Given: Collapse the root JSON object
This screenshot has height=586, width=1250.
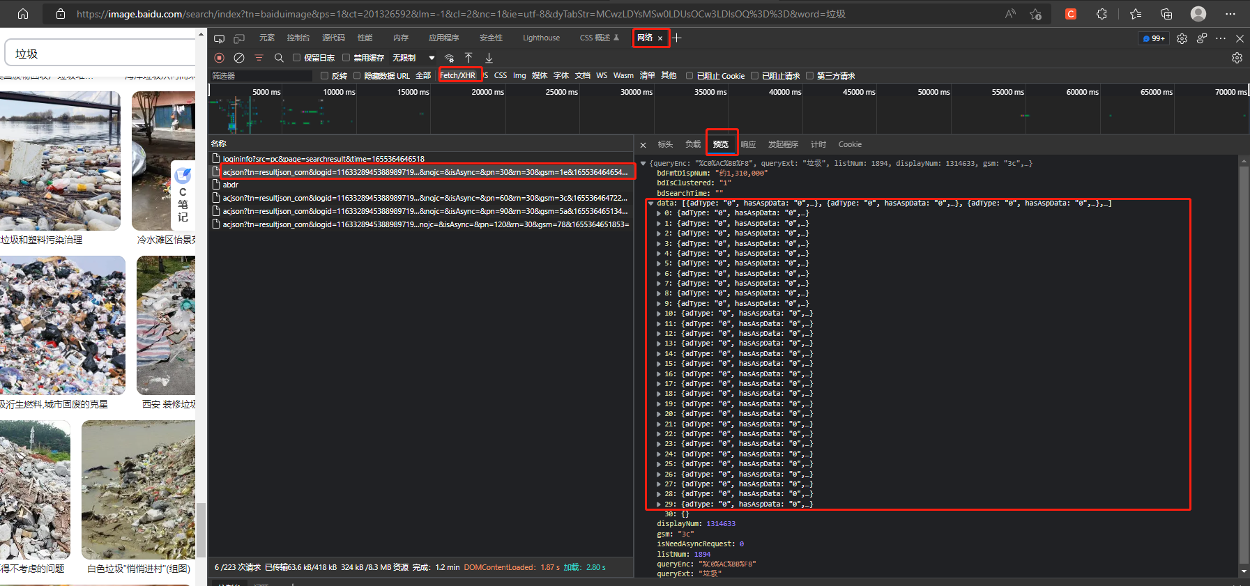Looking at the screenshot, I should 643,164.
